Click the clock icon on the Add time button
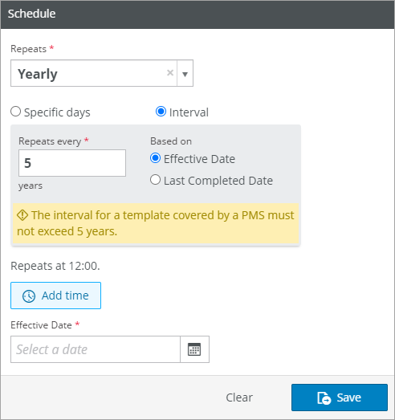Viewport: 395px width, 420px height. (x=29, y=296)
